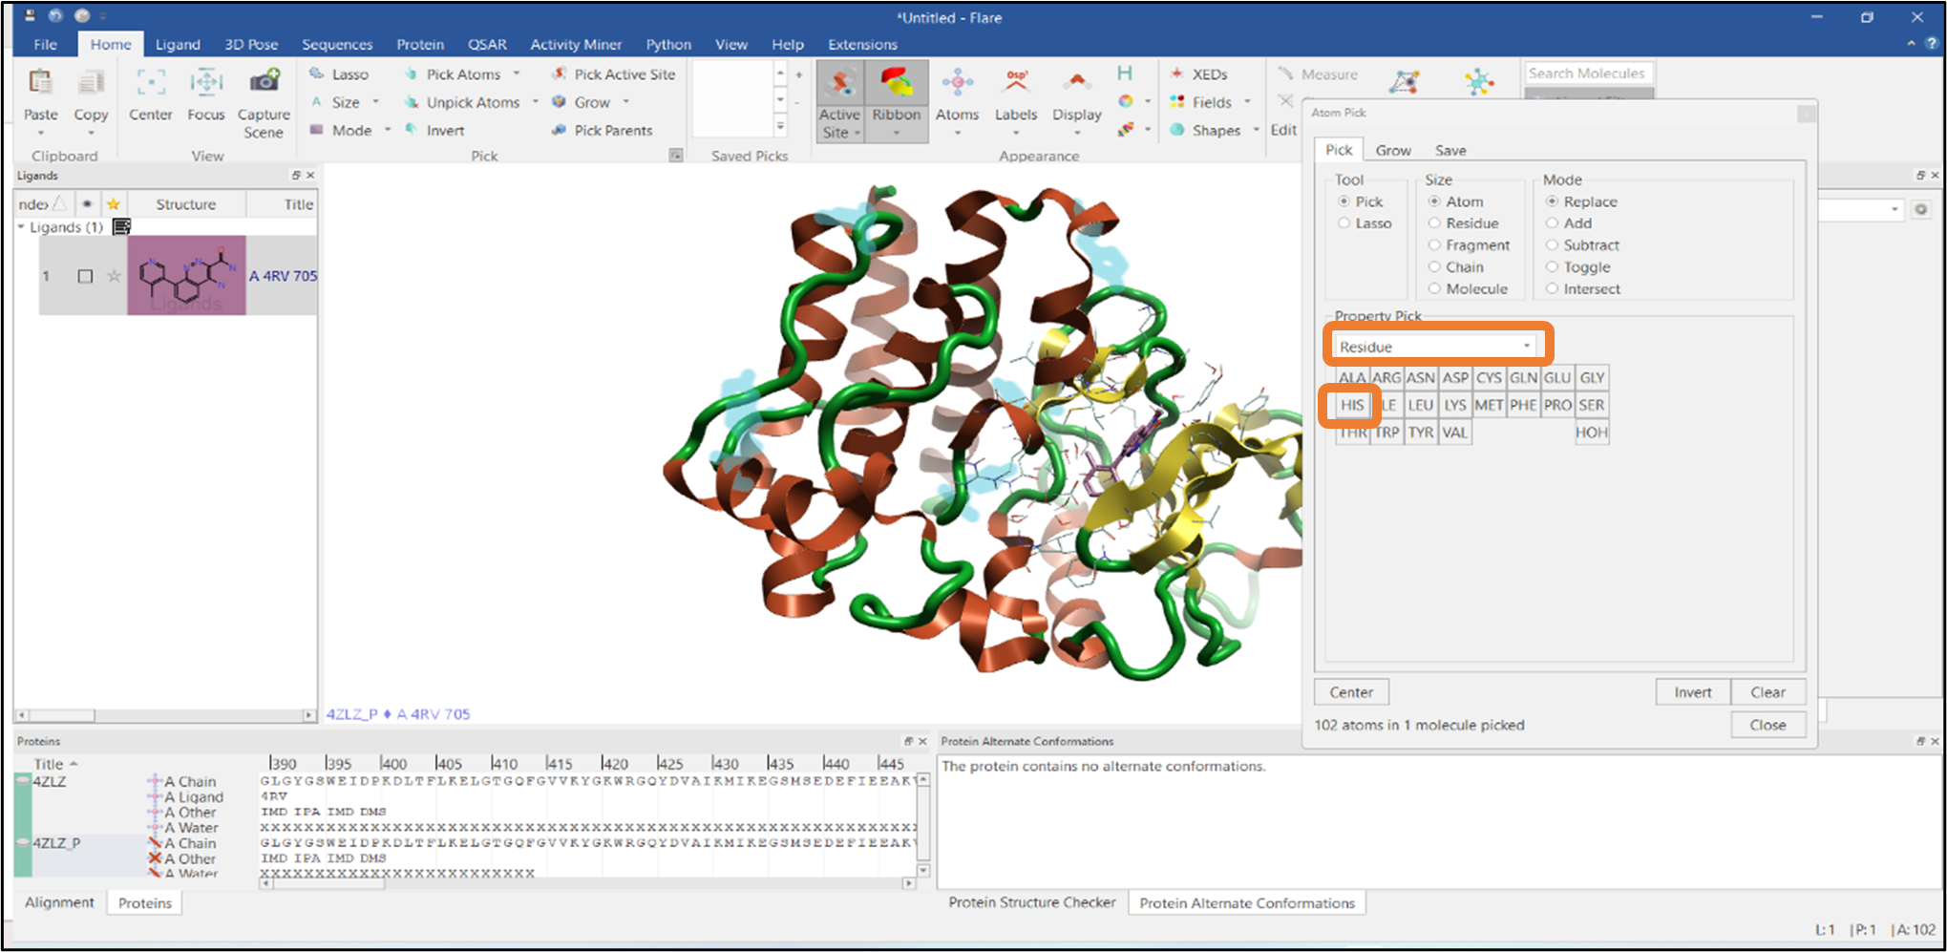This screenshot has height=952, width=1947.
Task: Switch to the Ligand ribbon tab
Action: coord(178,44)
